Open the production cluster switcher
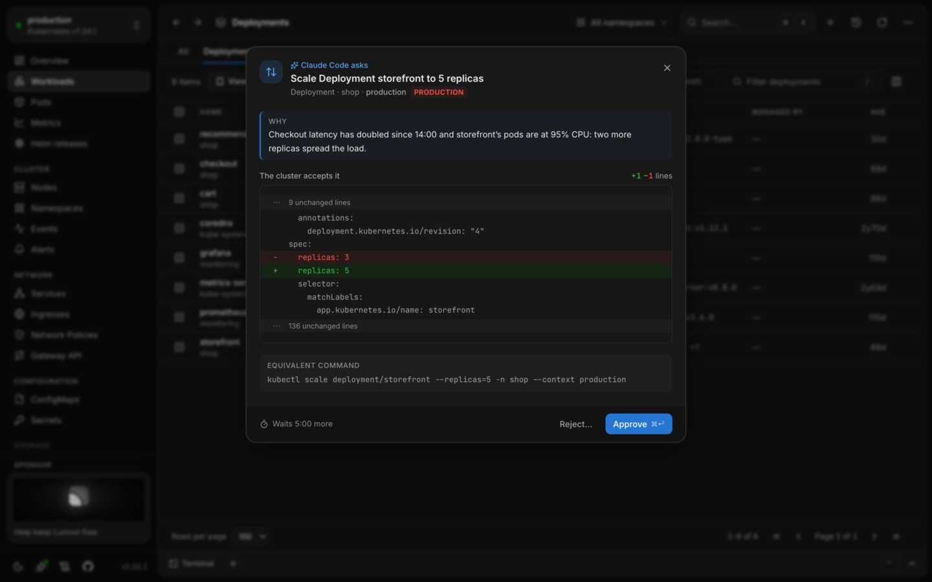 (x=79, y=25)
